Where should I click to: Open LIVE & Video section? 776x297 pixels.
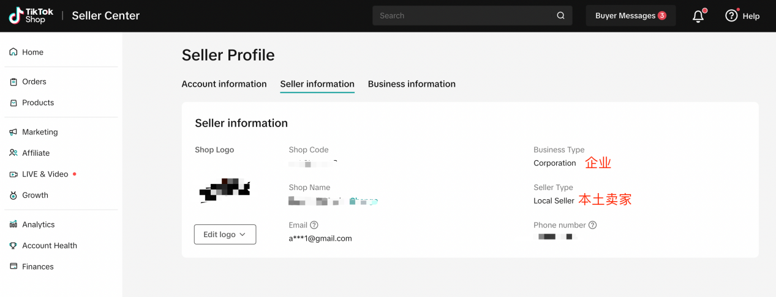(x=45, y=174)
